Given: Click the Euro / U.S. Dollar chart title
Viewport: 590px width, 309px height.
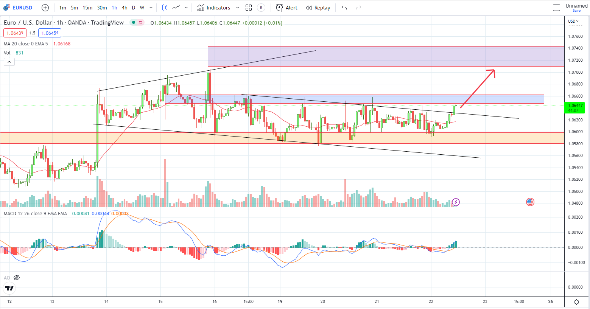Looking at the screenshot, I should [64, 23].
